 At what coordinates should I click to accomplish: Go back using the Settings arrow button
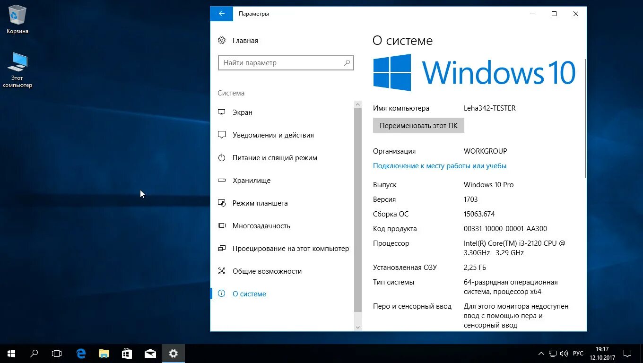coord(221,14)
